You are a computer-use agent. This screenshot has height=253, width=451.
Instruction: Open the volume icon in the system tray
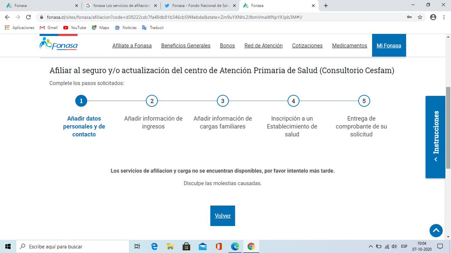click(394, 246)
